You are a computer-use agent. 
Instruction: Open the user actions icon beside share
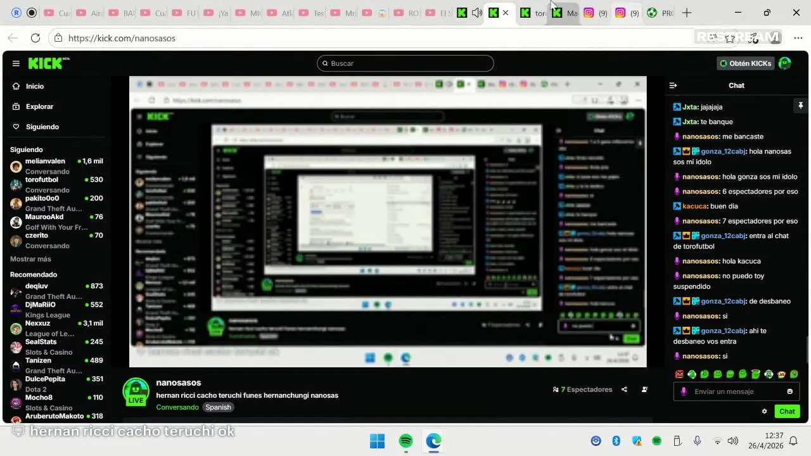coord(644,389)
